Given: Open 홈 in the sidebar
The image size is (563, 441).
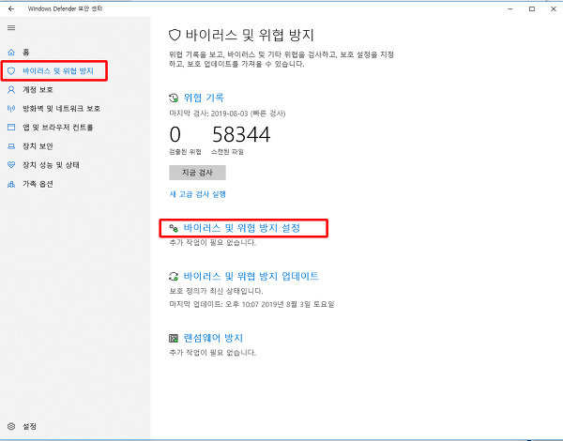Looking at the screenshot, I should (x=26, y=53).
